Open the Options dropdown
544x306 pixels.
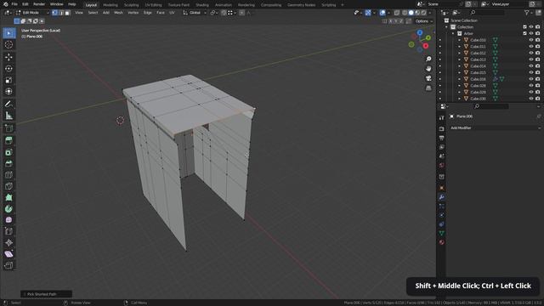point(424,21)
